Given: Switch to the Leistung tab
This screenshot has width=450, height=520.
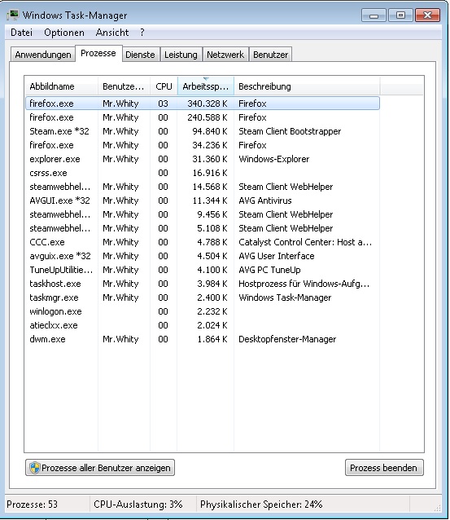Looking at the screenshot, I should [181, 55].
